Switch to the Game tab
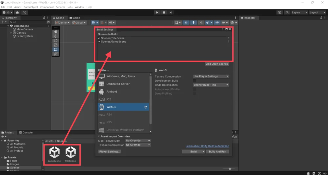 pyautogui.click(x=75, y=18)
